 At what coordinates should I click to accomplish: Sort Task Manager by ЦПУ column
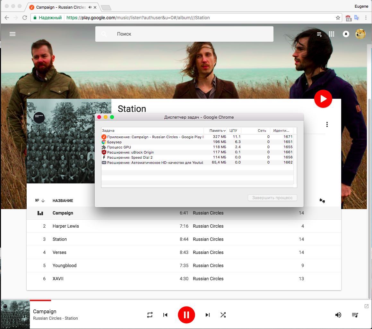click(234, 131)
